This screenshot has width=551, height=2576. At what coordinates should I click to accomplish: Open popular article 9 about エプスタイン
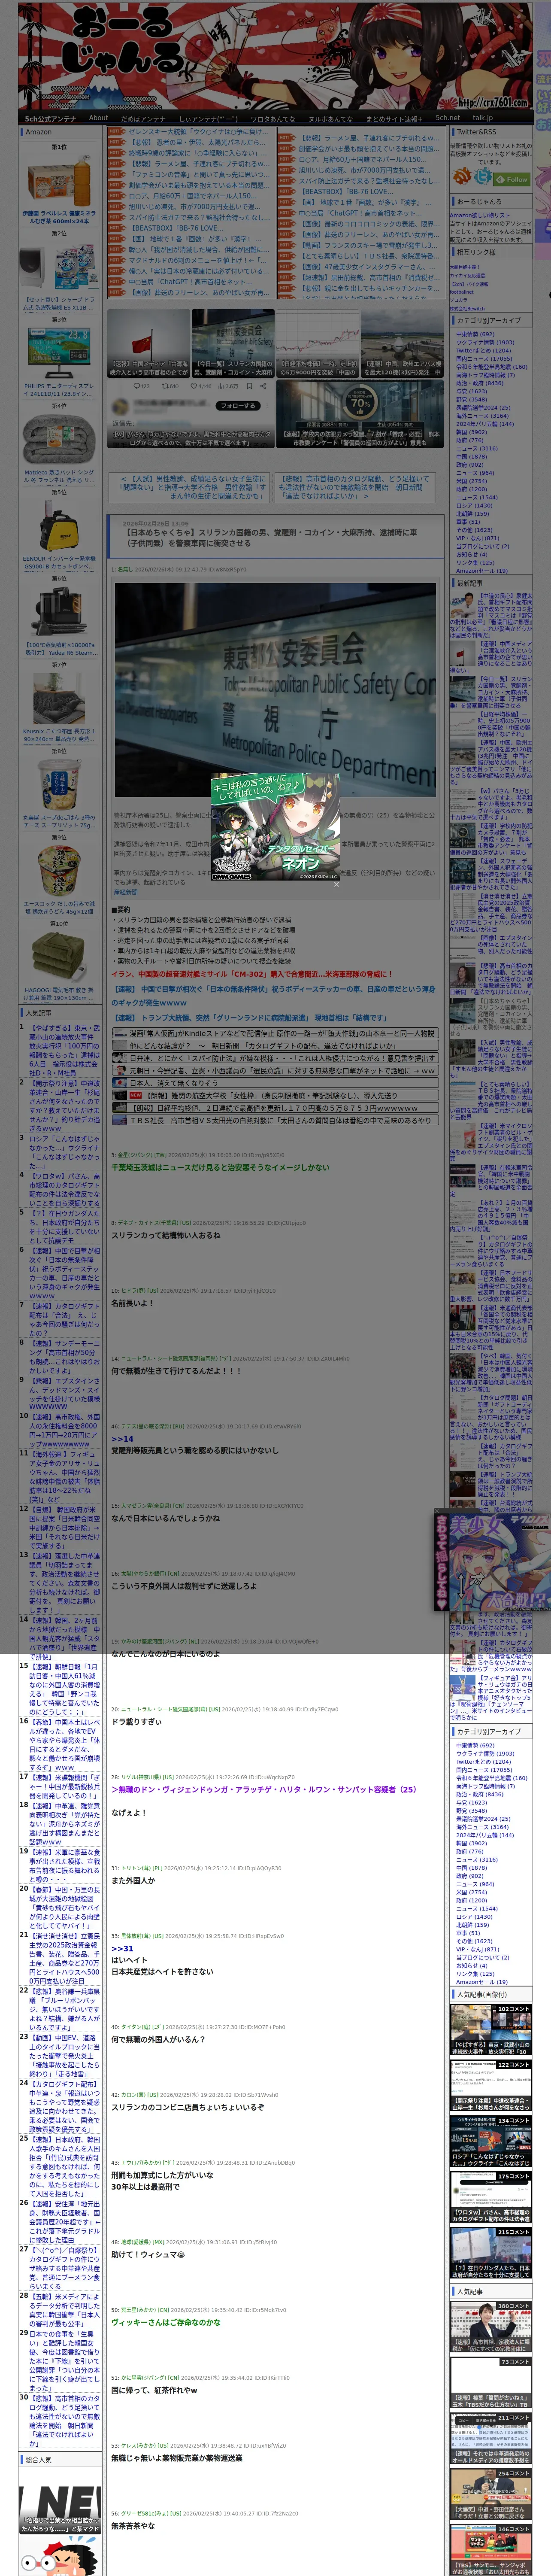click(64, 1395)
